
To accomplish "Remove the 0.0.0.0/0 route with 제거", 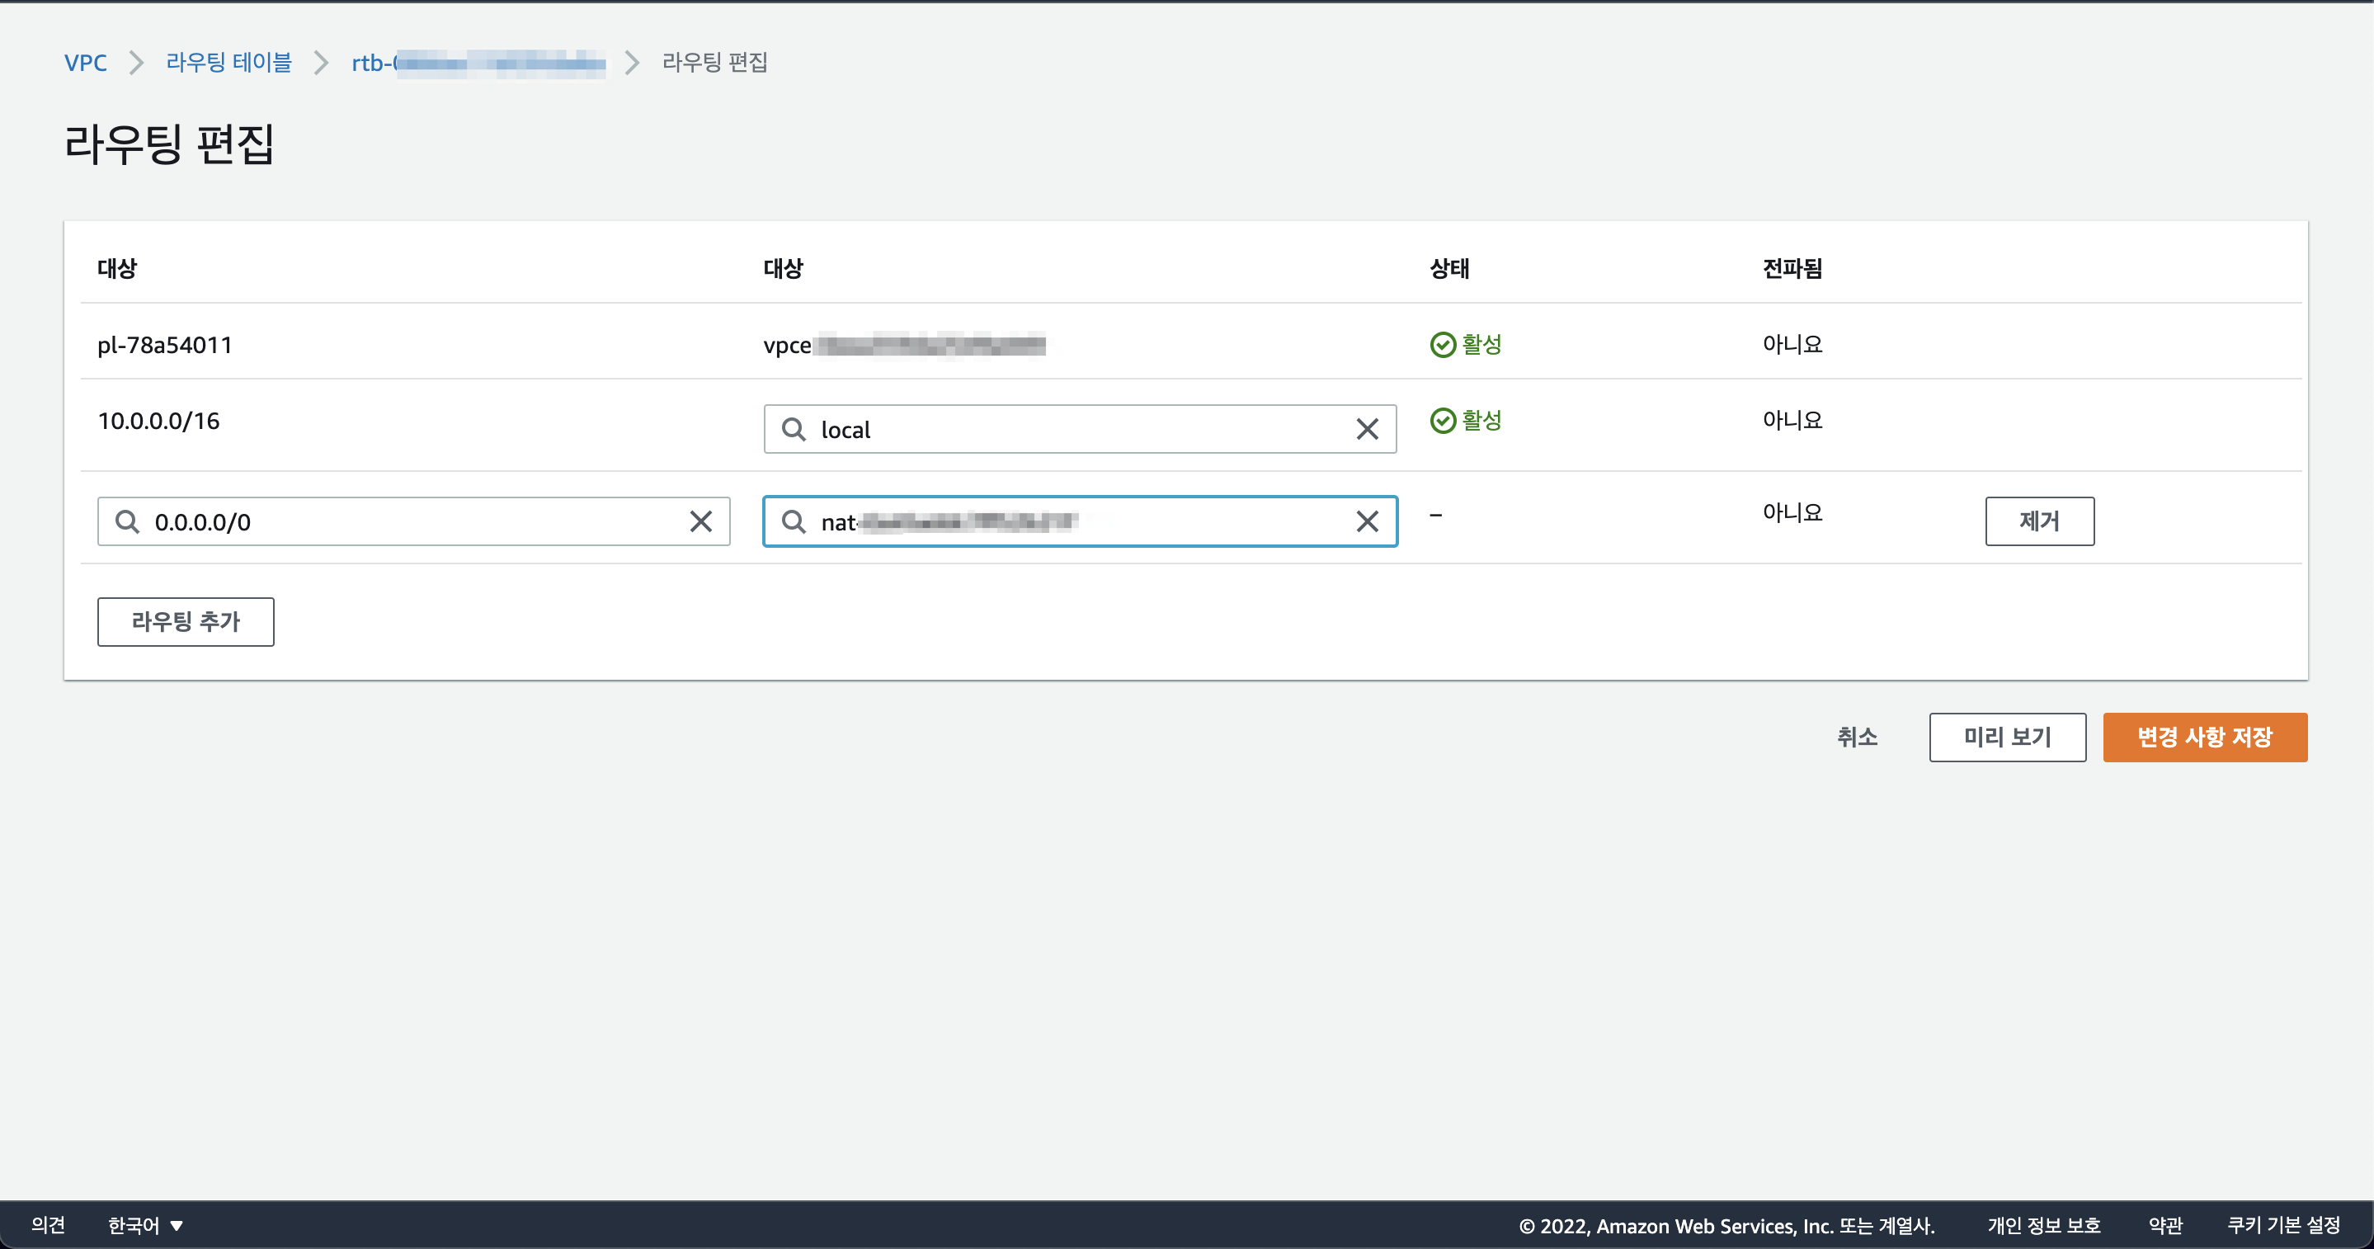I will [x=2038, y=521].
